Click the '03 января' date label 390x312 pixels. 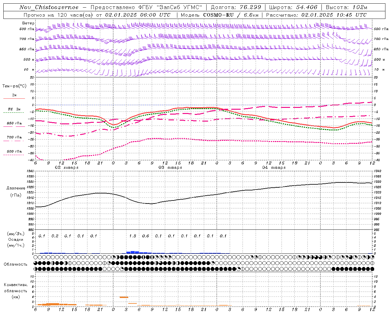click(x=170, y=168)
